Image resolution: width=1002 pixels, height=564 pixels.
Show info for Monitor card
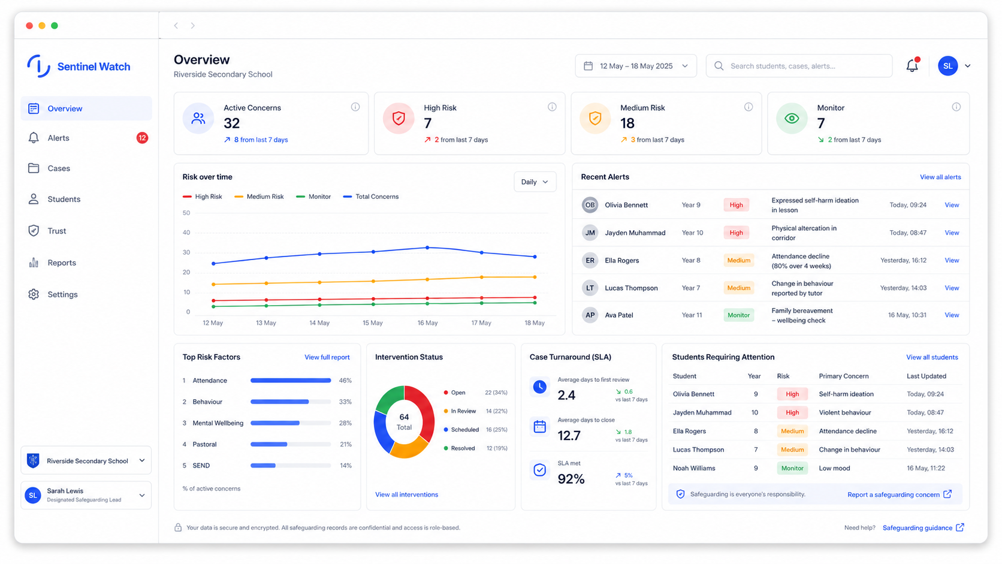(956, 107)
